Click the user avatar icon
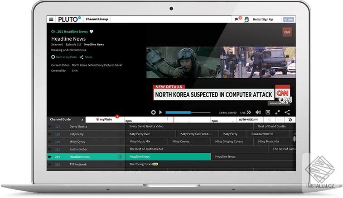The height and width of the screenshot is (198, 343). tap(247, 19)
